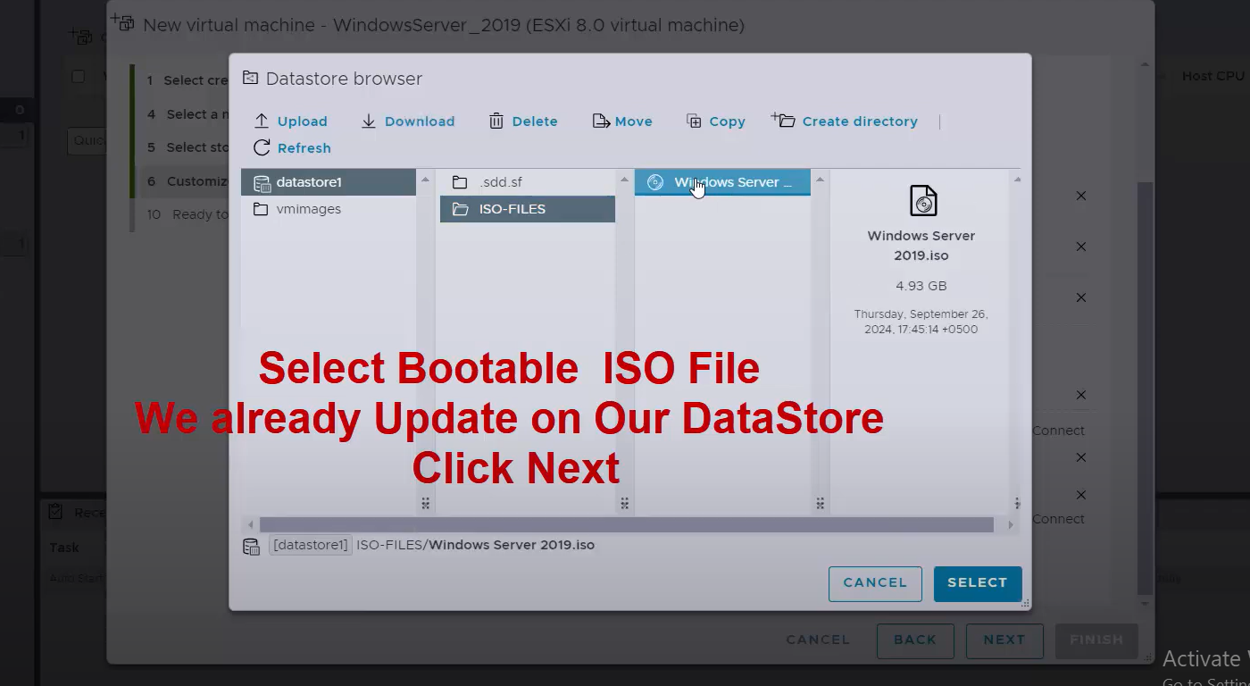Image resolution: width=1250 pixels, height=686 pixels.
Task: Click the Move toolbar button
Action: (623, 121)
